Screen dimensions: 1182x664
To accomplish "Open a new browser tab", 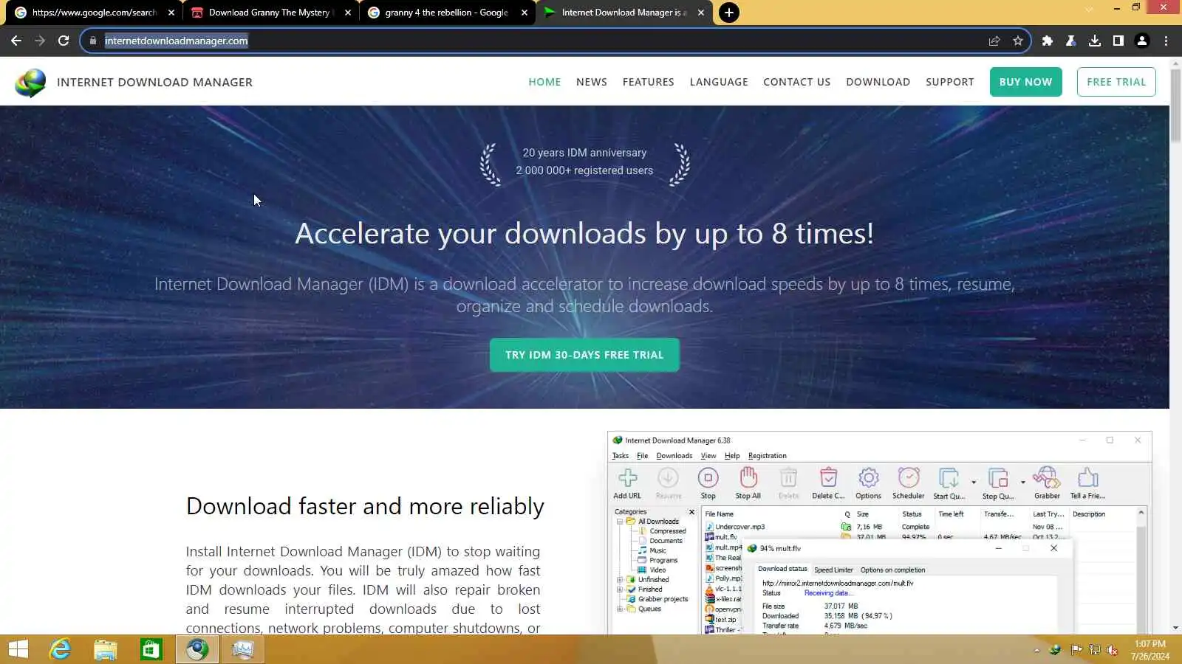I will [x=728, y=13].
